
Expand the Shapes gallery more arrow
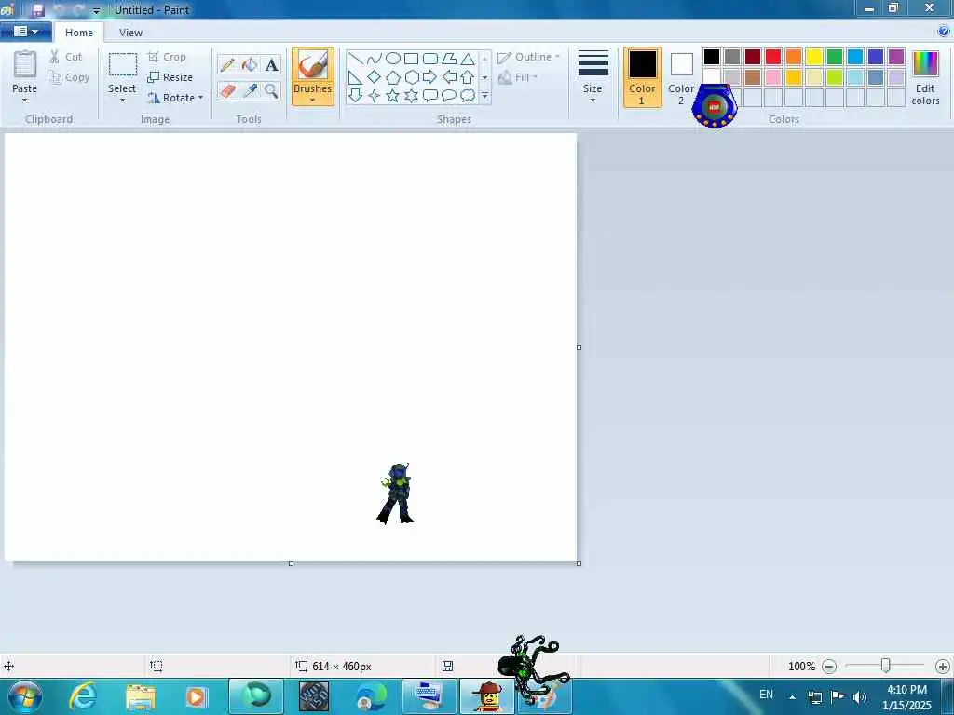click(484, 96)
